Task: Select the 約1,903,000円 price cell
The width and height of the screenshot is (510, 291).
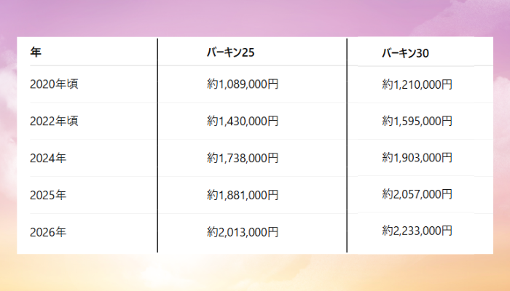Action: (417, 158)
